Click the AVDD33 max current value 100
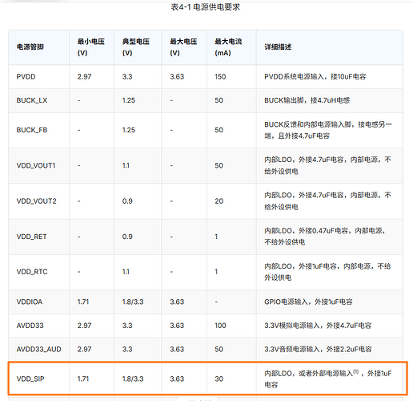 coord(220,326)
